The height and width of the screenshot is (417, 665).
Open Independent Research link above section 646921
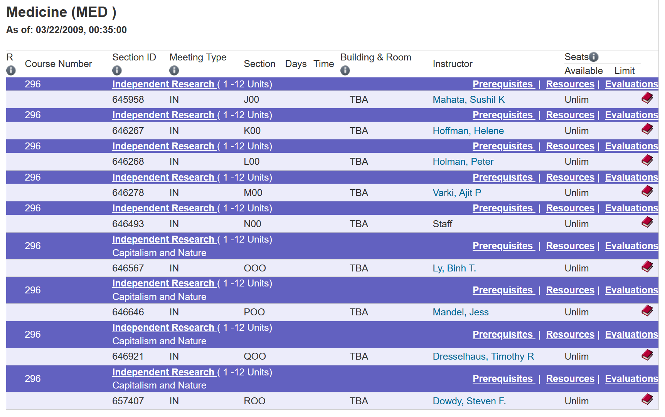(x=163, y=327)
